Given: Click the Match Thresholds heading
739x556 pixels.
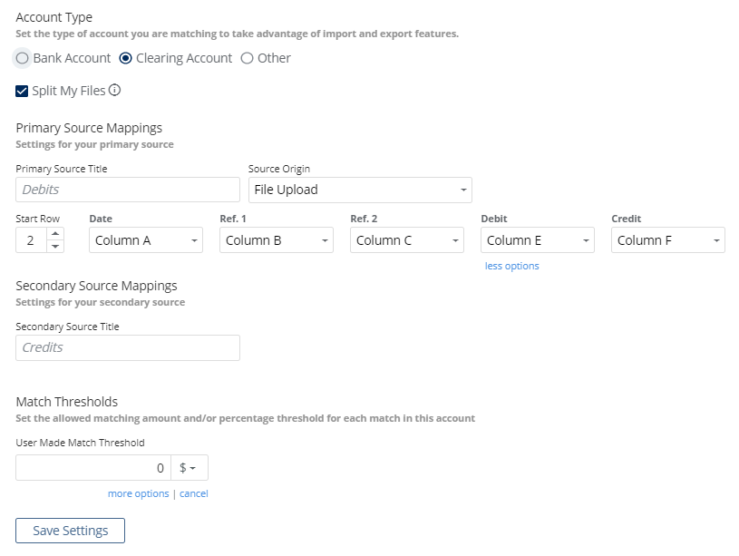Looking at the screenshot, I should click(67, 402).
